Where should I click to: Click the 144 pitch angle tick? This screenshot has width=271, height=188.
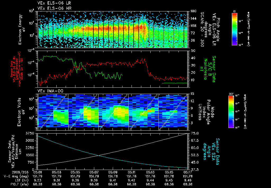193,18
